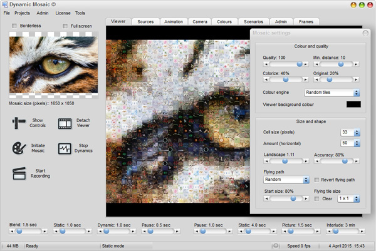Open the Flying tile size 1 x 1 dropdown
Screen dimensions: 376x251
click(x=348, y=198)
